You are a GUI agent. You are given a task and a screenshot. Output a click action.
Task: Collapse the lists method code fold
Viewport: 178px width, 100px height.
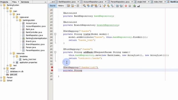tap(55, 34)
